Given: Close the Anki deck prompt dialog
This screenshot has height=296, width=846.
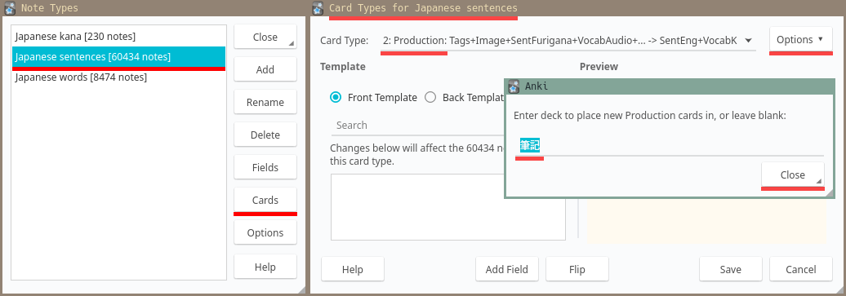Looking at the screenshot, I should coord(793,175).
